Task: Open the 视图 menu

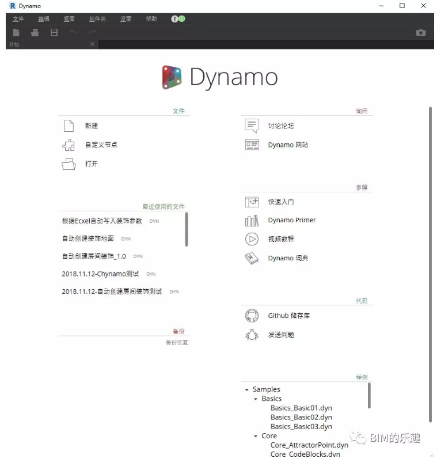Action: (x=69, y=19)
